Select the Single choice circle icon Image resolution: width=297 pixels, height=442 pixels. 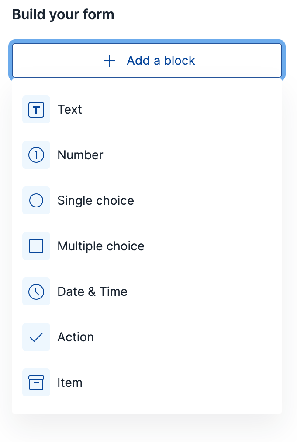36,200
